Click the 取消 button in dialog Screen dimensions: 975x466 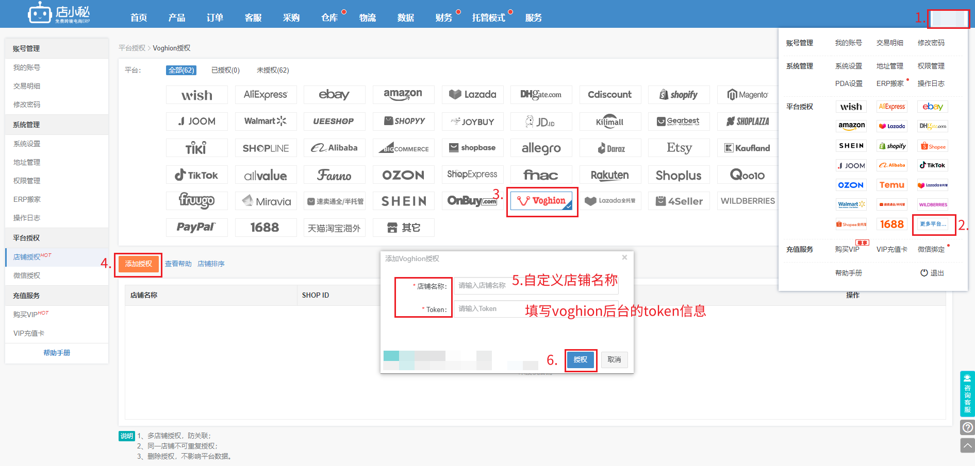(614, 359)
